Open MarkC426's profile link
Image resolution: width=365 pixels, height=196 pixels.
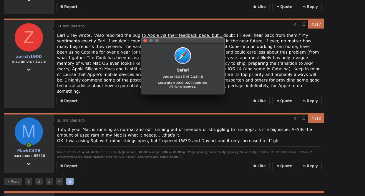(x=29, y=151)
